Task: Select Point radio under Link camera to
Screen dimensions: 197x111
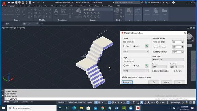Action: coord(124,46)
